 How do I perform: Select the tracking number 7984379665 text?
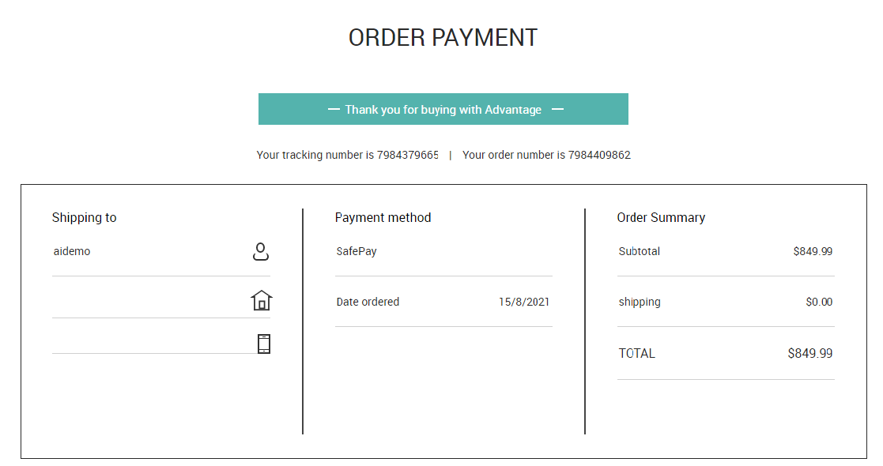(408, 155)
